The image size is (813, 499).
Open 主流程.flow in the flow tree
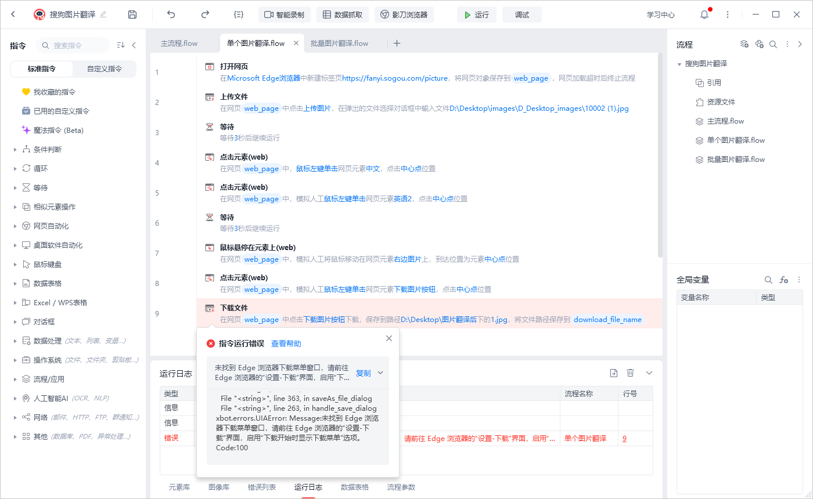(x=720, y=121)
